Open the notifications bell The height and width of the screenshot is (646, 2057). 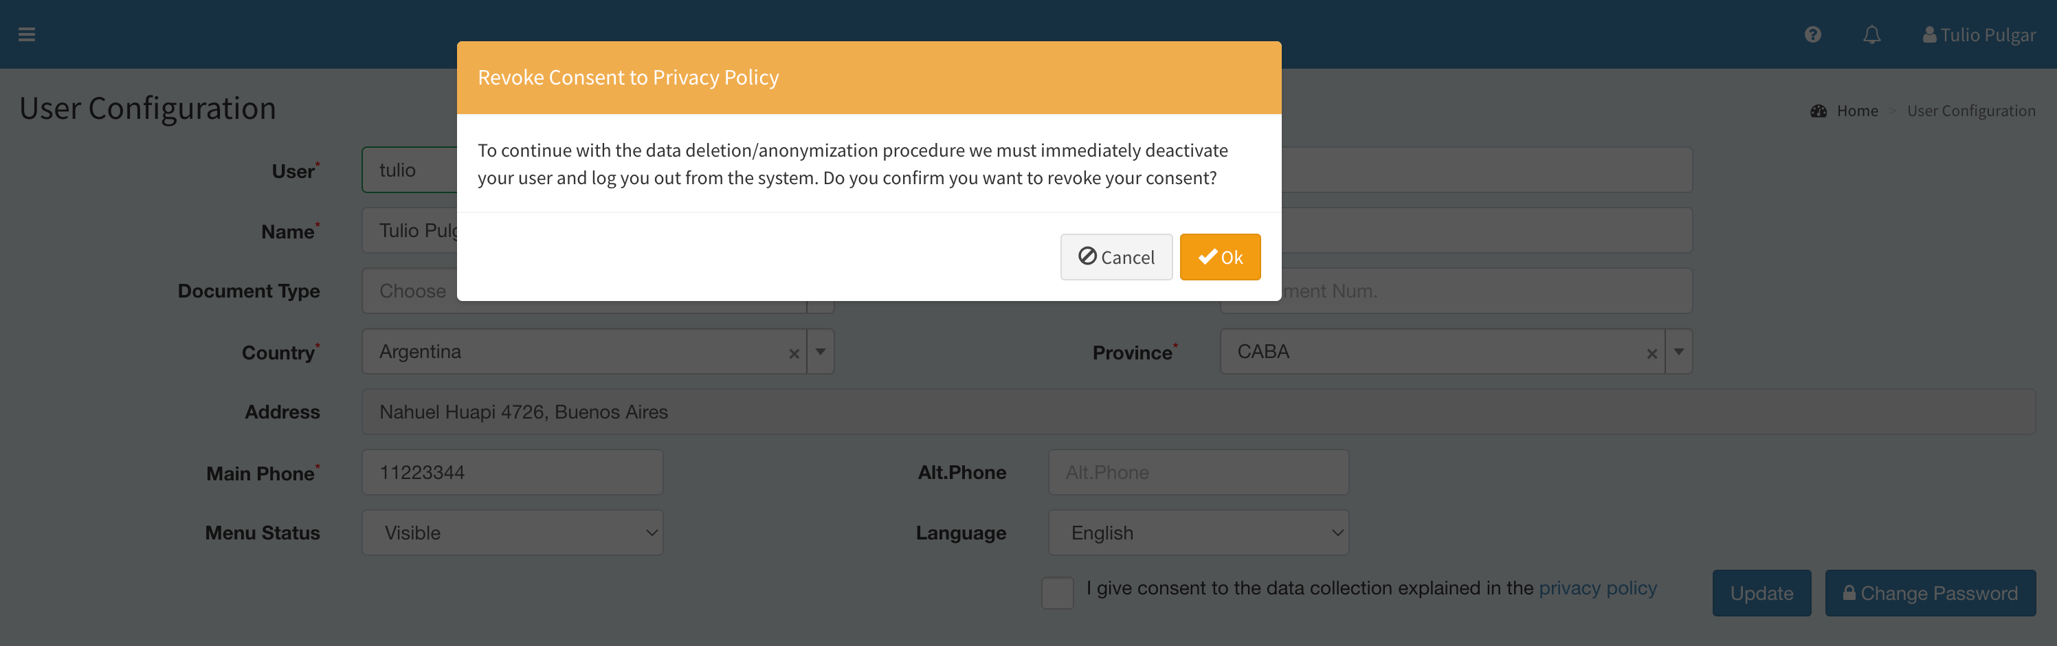tap(1871, 34)
